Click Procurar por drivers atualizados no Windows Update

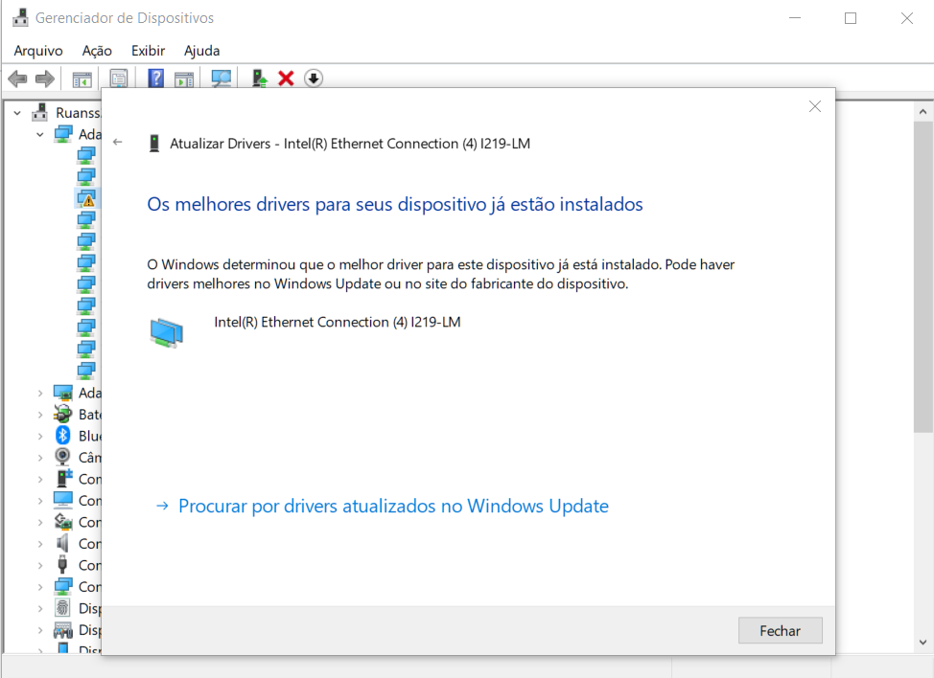point(393,507)
